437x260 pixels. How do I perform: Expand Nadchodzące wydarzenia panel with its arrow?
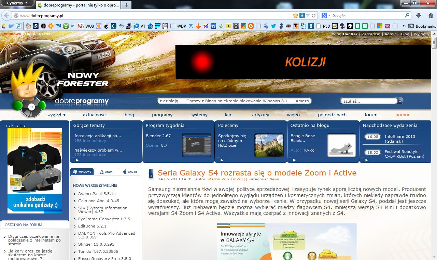(367, 160)
